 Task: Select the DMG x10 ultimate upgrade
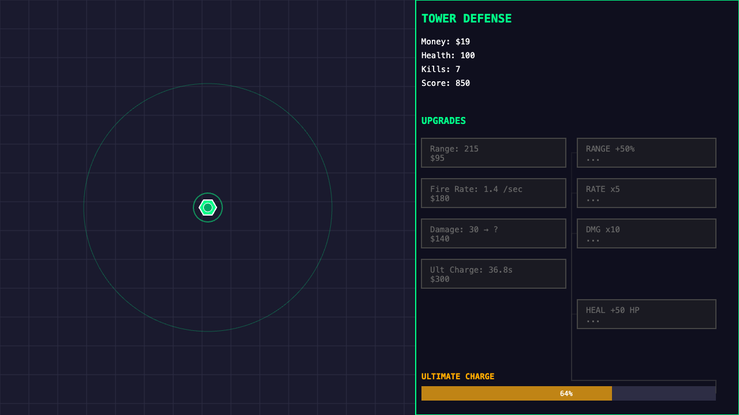tap(646, 233)
